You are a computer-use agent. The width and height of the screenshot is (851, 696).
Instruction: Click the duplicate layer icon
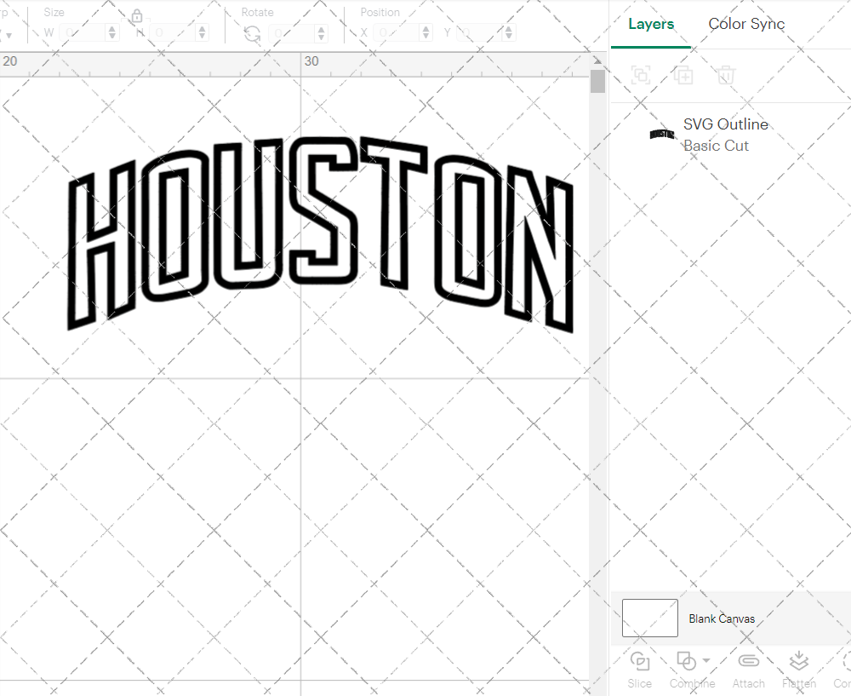pos(683,75)
